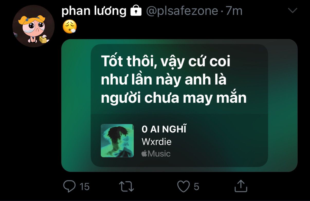View the 5 likes count
Screen dimensions: 310x201
[x=196, y=187]
